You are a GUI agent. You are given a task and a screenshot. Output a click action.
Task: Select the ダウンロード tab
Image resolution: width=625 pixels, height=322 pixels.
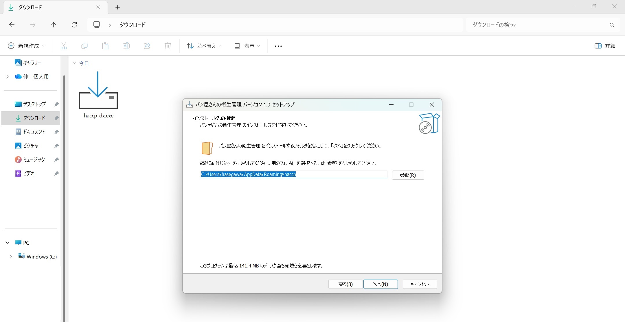coord(41,7)
